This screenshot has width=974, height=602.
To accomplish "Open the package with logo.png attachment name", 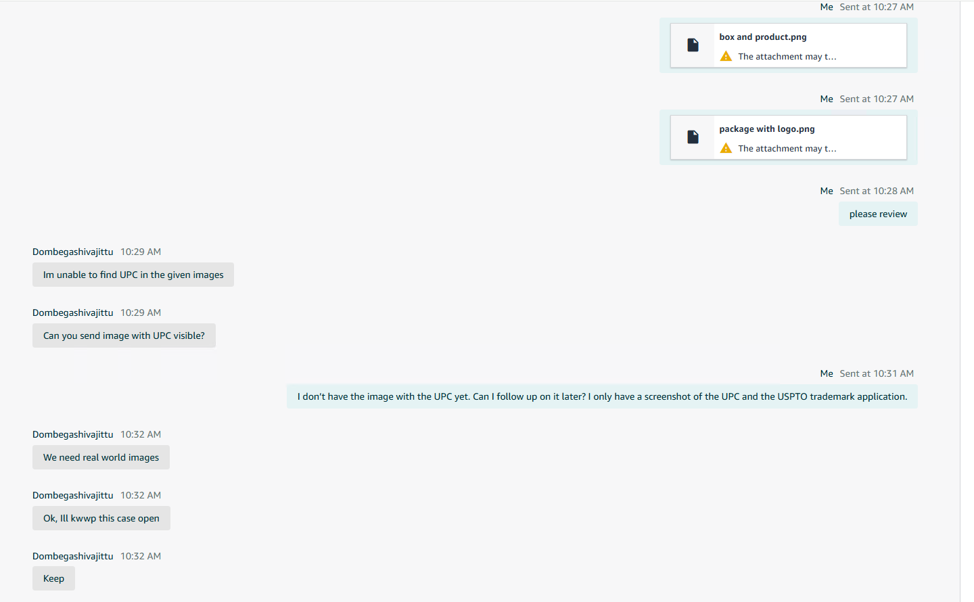I will coord(766,129).
